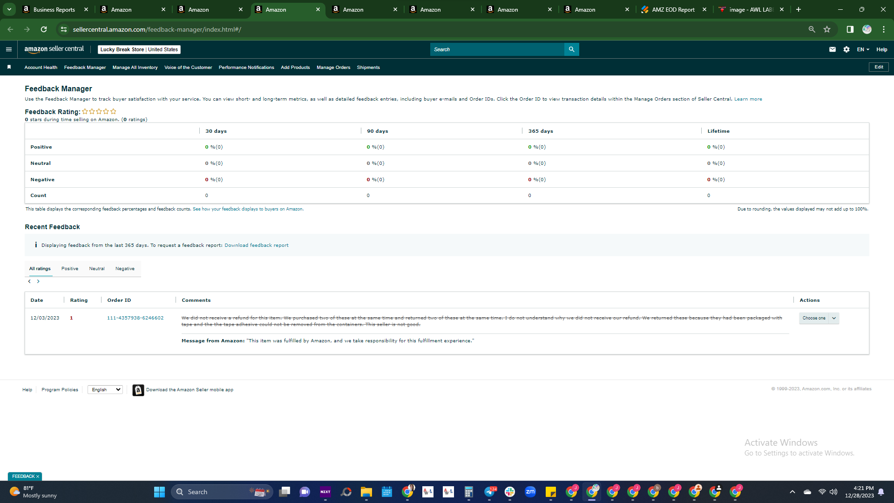The height and width of the screenshot is (503, 894).
Task: Open Voice of the Customer page
Action: pyautogui.click(x=188, y=68)
